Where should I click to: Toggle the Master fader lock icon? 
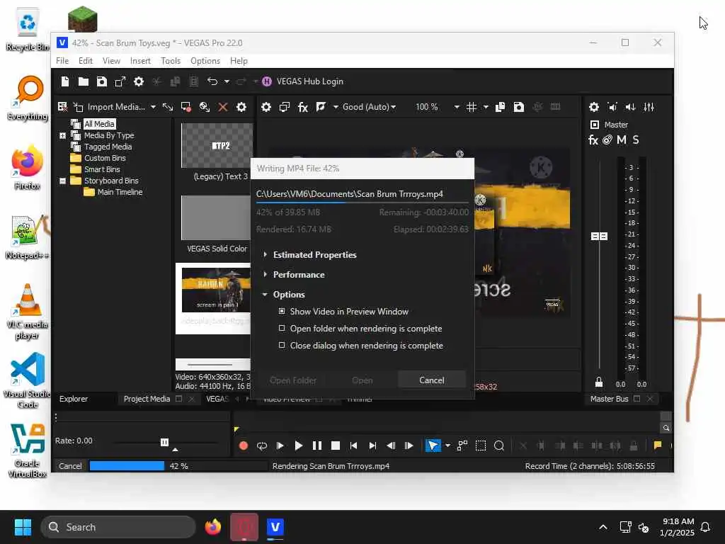point(599,382)
